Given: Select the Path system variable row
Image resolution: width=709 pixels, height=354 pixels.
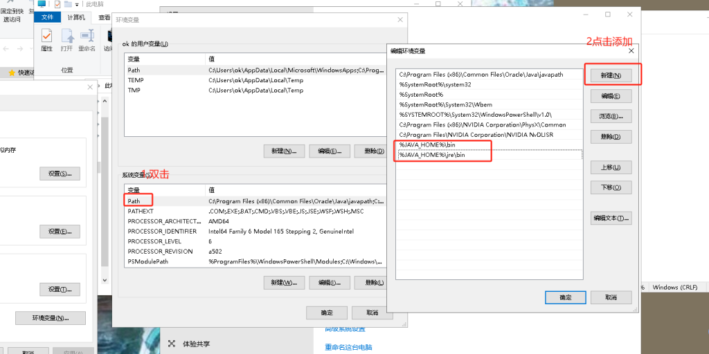Looking at the screenshot, I should click(x=134, y=201).
